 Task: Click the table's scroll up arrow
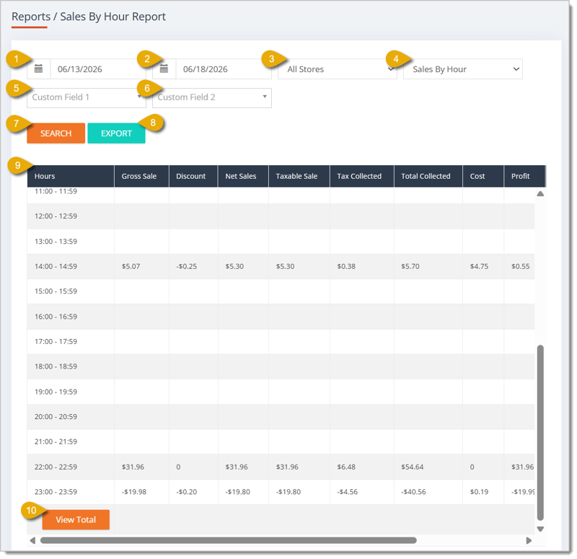point(540,193)
